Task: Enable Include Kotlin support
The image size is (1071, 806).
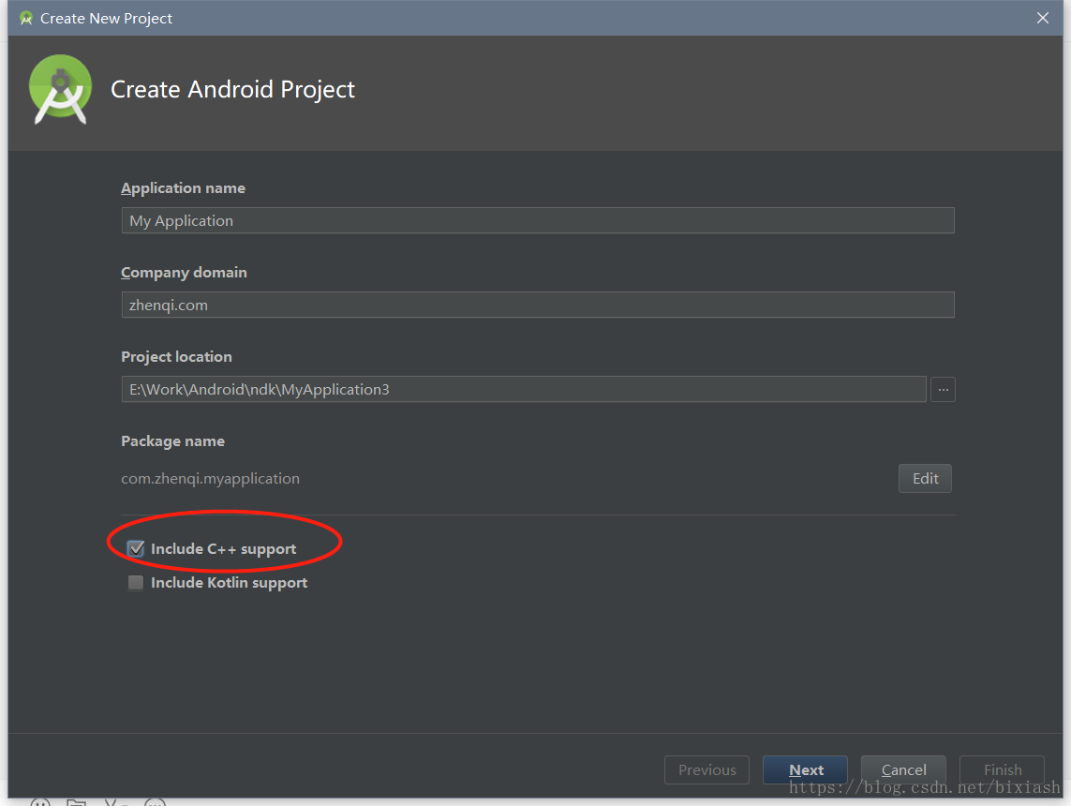Action: coord(136,583)
